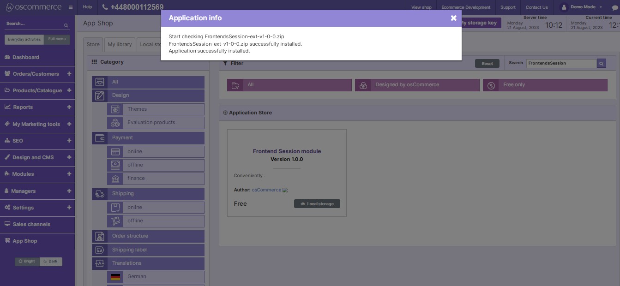Switch to Full menu mode
620x286 pixels.
pos(57,39)
